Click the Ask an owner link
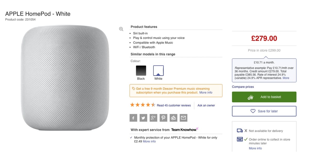 pyautogui.click(x=206, y=105)
